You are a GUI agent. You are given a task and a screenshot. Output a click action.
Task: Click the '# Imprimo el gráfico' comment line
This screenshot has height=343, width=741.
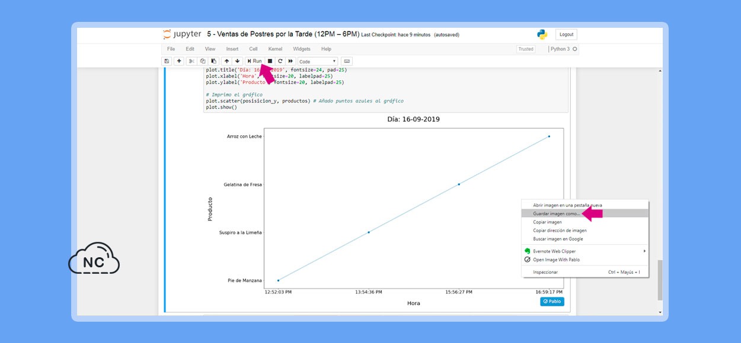234,95
